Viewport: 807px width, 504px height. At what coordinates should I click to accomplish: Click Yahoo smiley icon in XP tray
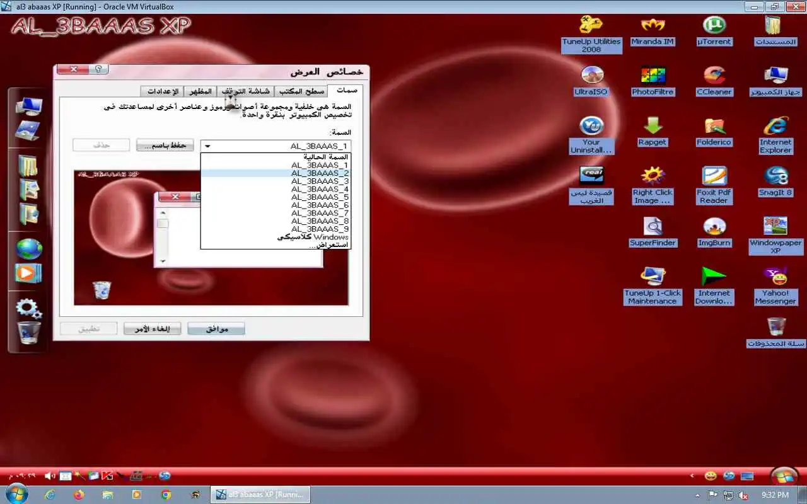(711, 476)
